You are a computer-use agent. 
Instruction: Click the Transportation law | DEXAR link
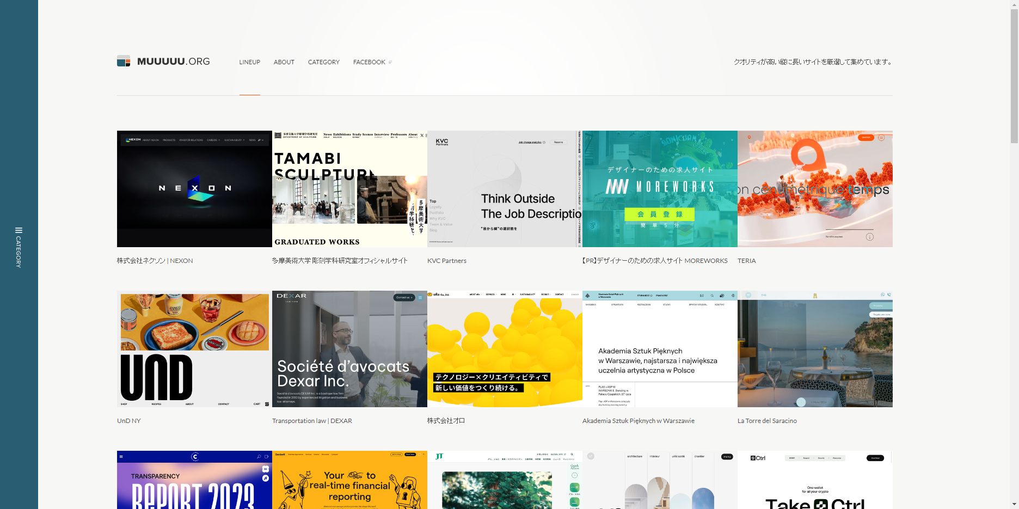(312, 421)
